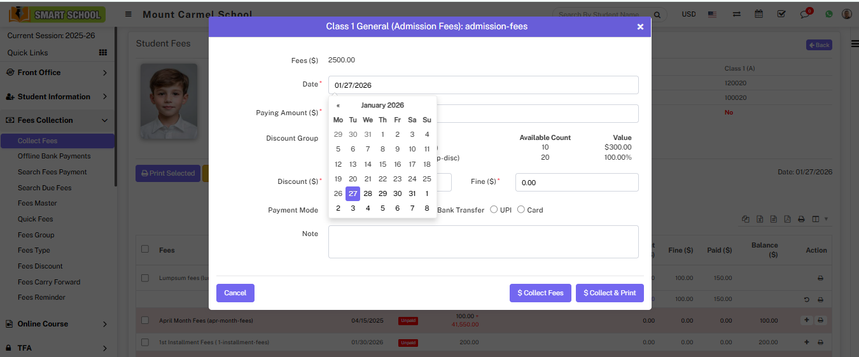Open the calendar icon in top bar

click(x=758, y=14)
